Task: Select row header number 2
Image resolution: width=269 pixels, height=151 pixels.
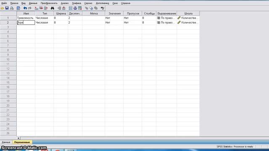Action: pyautogui.click(x=8, y=22)
